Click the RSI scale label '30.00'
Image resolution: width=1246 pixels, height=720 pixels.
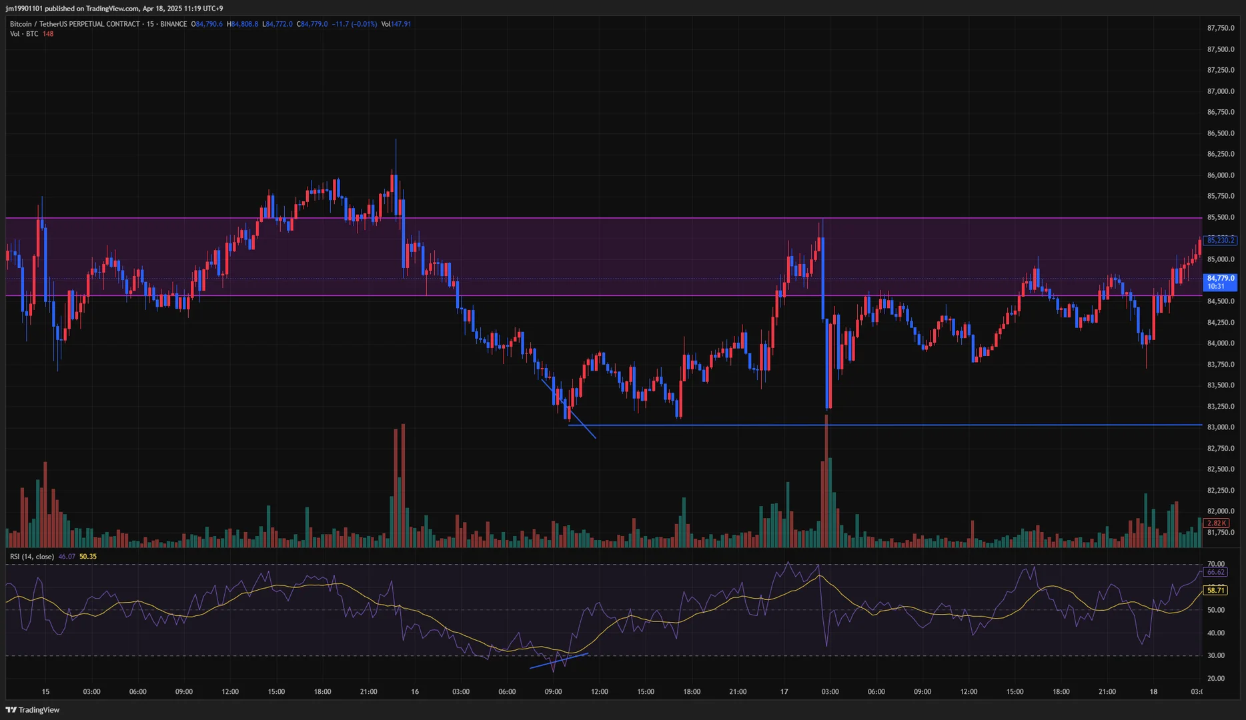pyautogui.click(x=1216, y=655)
